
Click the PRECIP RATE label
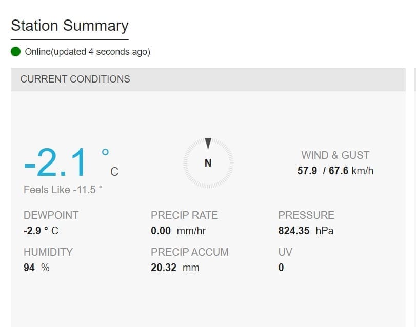point(184,215)
